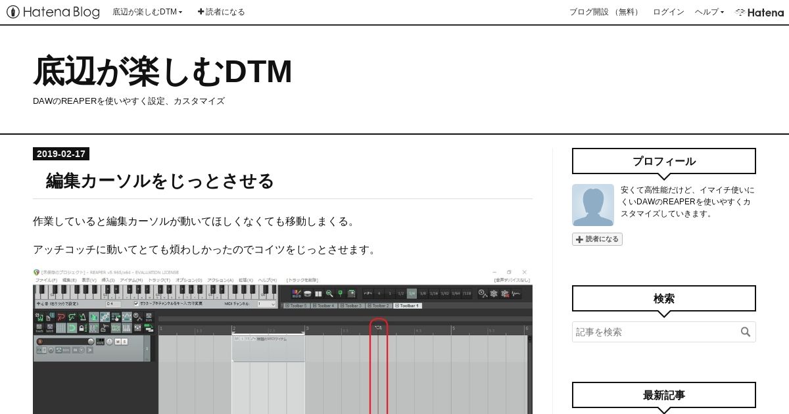Switch to the Toolbar 1 tab

[x=408, y=306]
